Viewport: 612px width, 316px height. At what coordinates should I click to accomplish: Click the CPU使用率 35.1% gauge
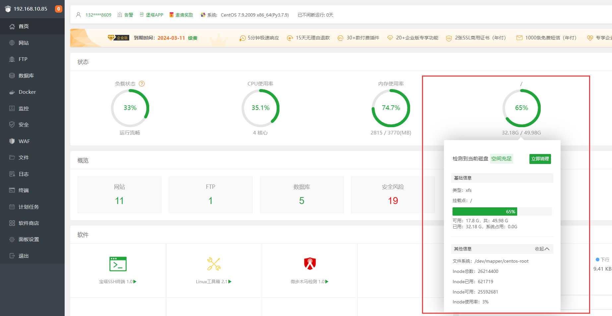(x=261, y=108)
